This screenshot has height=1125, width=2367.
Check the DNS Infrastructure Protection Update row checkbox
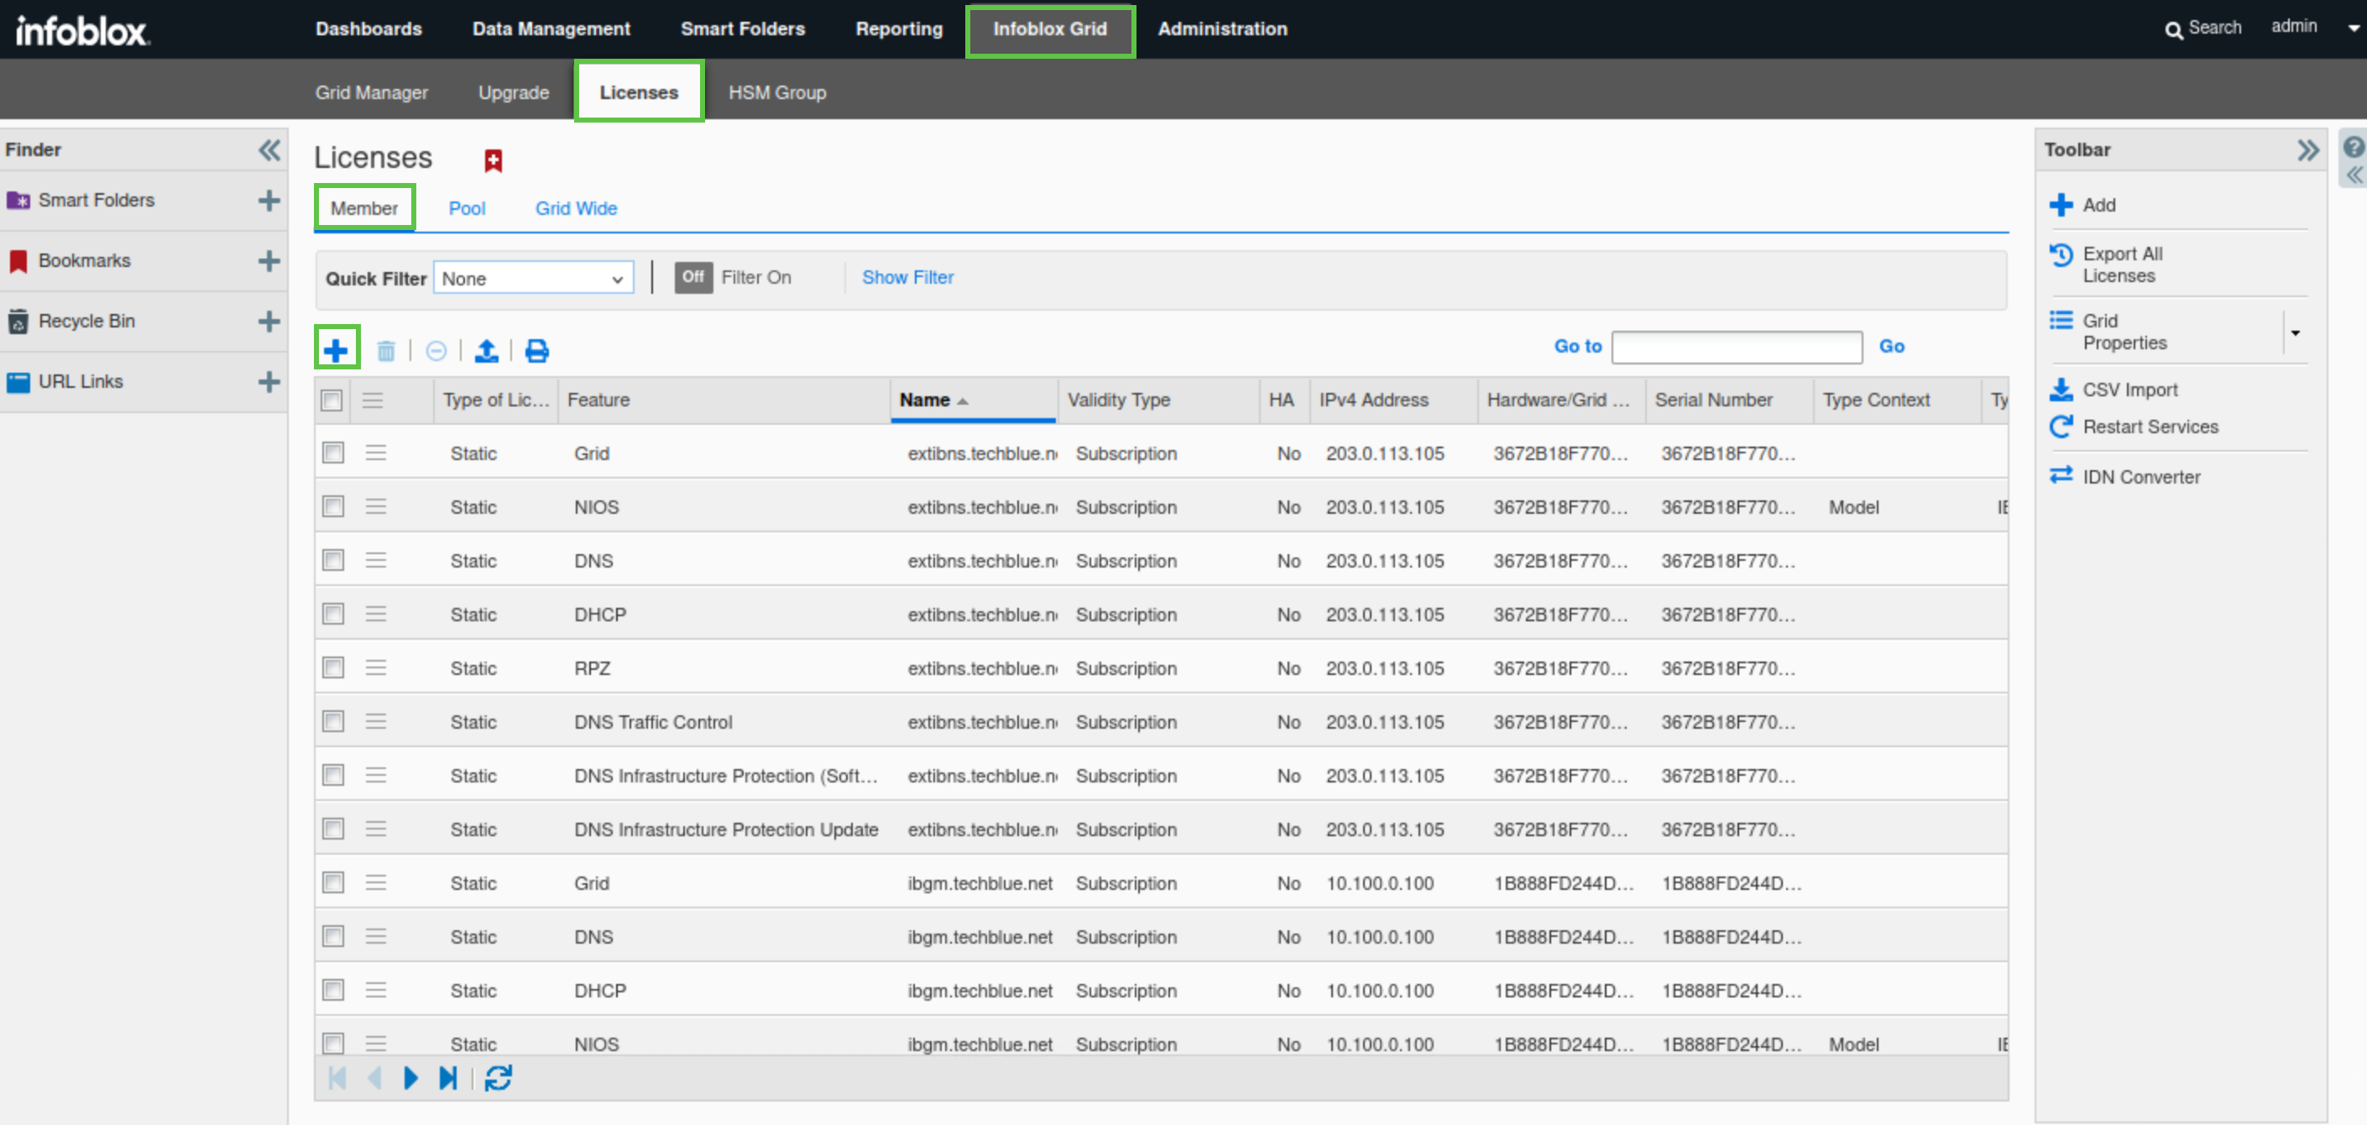coord(332,829)
